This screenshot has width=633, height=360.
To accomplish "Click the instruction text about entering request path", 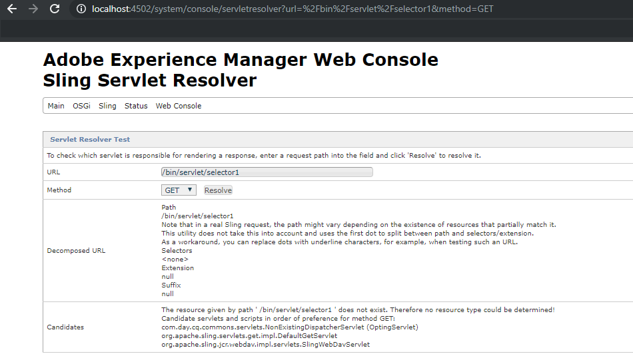I will (x=264, y=155).
